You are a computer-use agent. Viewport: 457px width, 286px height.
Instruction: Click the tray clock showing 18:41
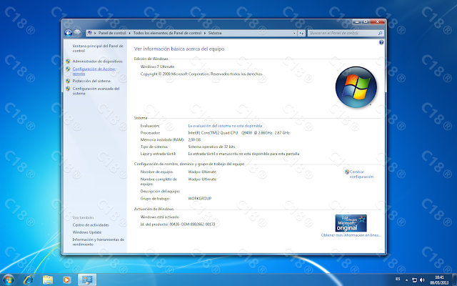tap(439, 280)
